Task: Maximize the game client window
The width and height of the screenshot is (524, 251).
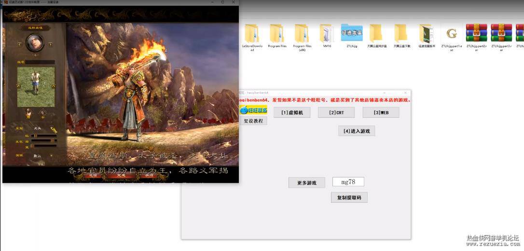Action: [223, 2]
